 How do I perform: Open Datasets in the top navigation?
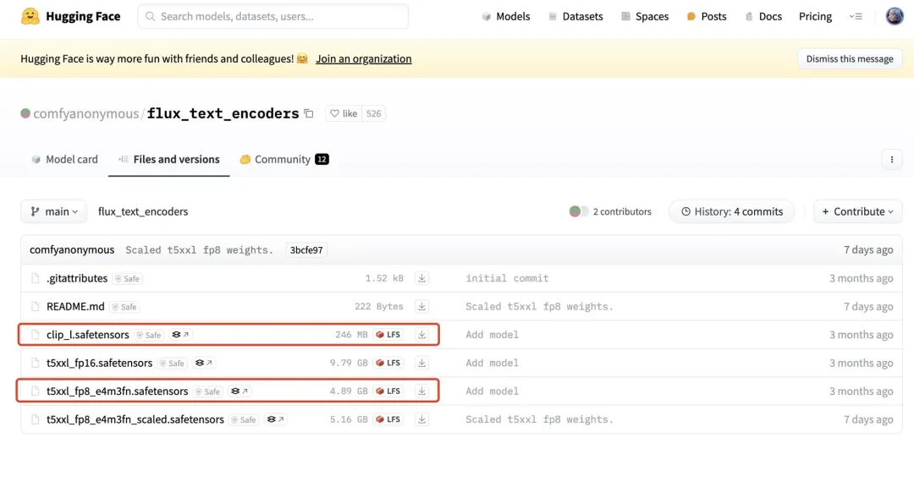pyautogui.click(x=576, y=16)
